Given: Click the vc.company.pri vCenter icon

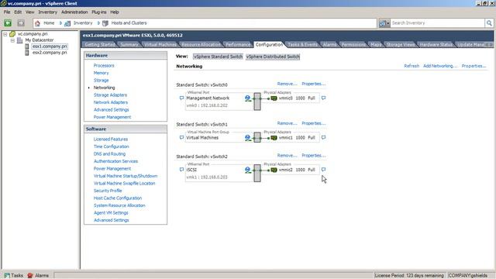Looking at the screenshot, I should click(12, 34).
